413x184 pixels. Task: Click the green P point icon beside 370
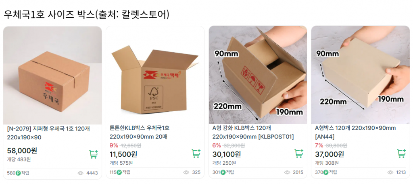pos(326,172)
